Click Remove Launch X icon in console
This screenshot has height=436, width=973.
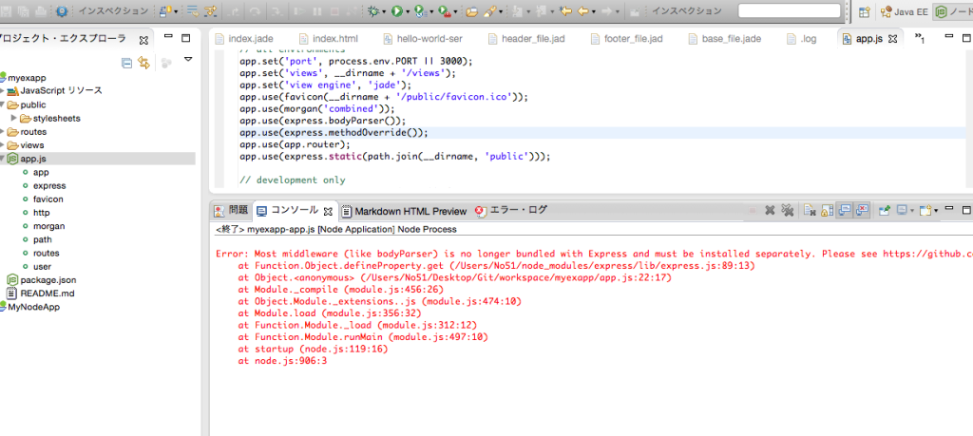click(x=770, y=211)
